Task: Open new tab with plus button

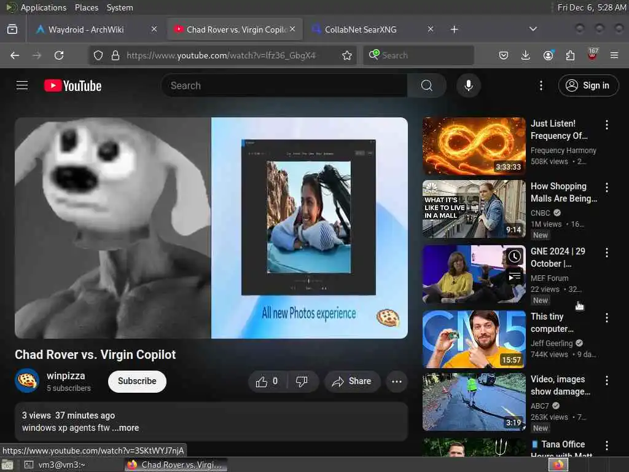Action: pyautogui.click(x=454, y=29)
